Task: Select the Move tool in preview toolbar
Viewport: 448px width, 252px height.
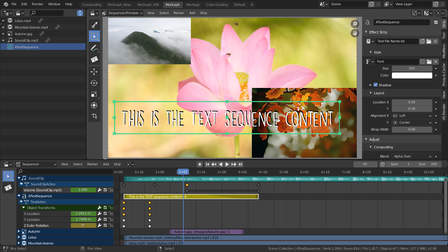Action: pos(94,72)
